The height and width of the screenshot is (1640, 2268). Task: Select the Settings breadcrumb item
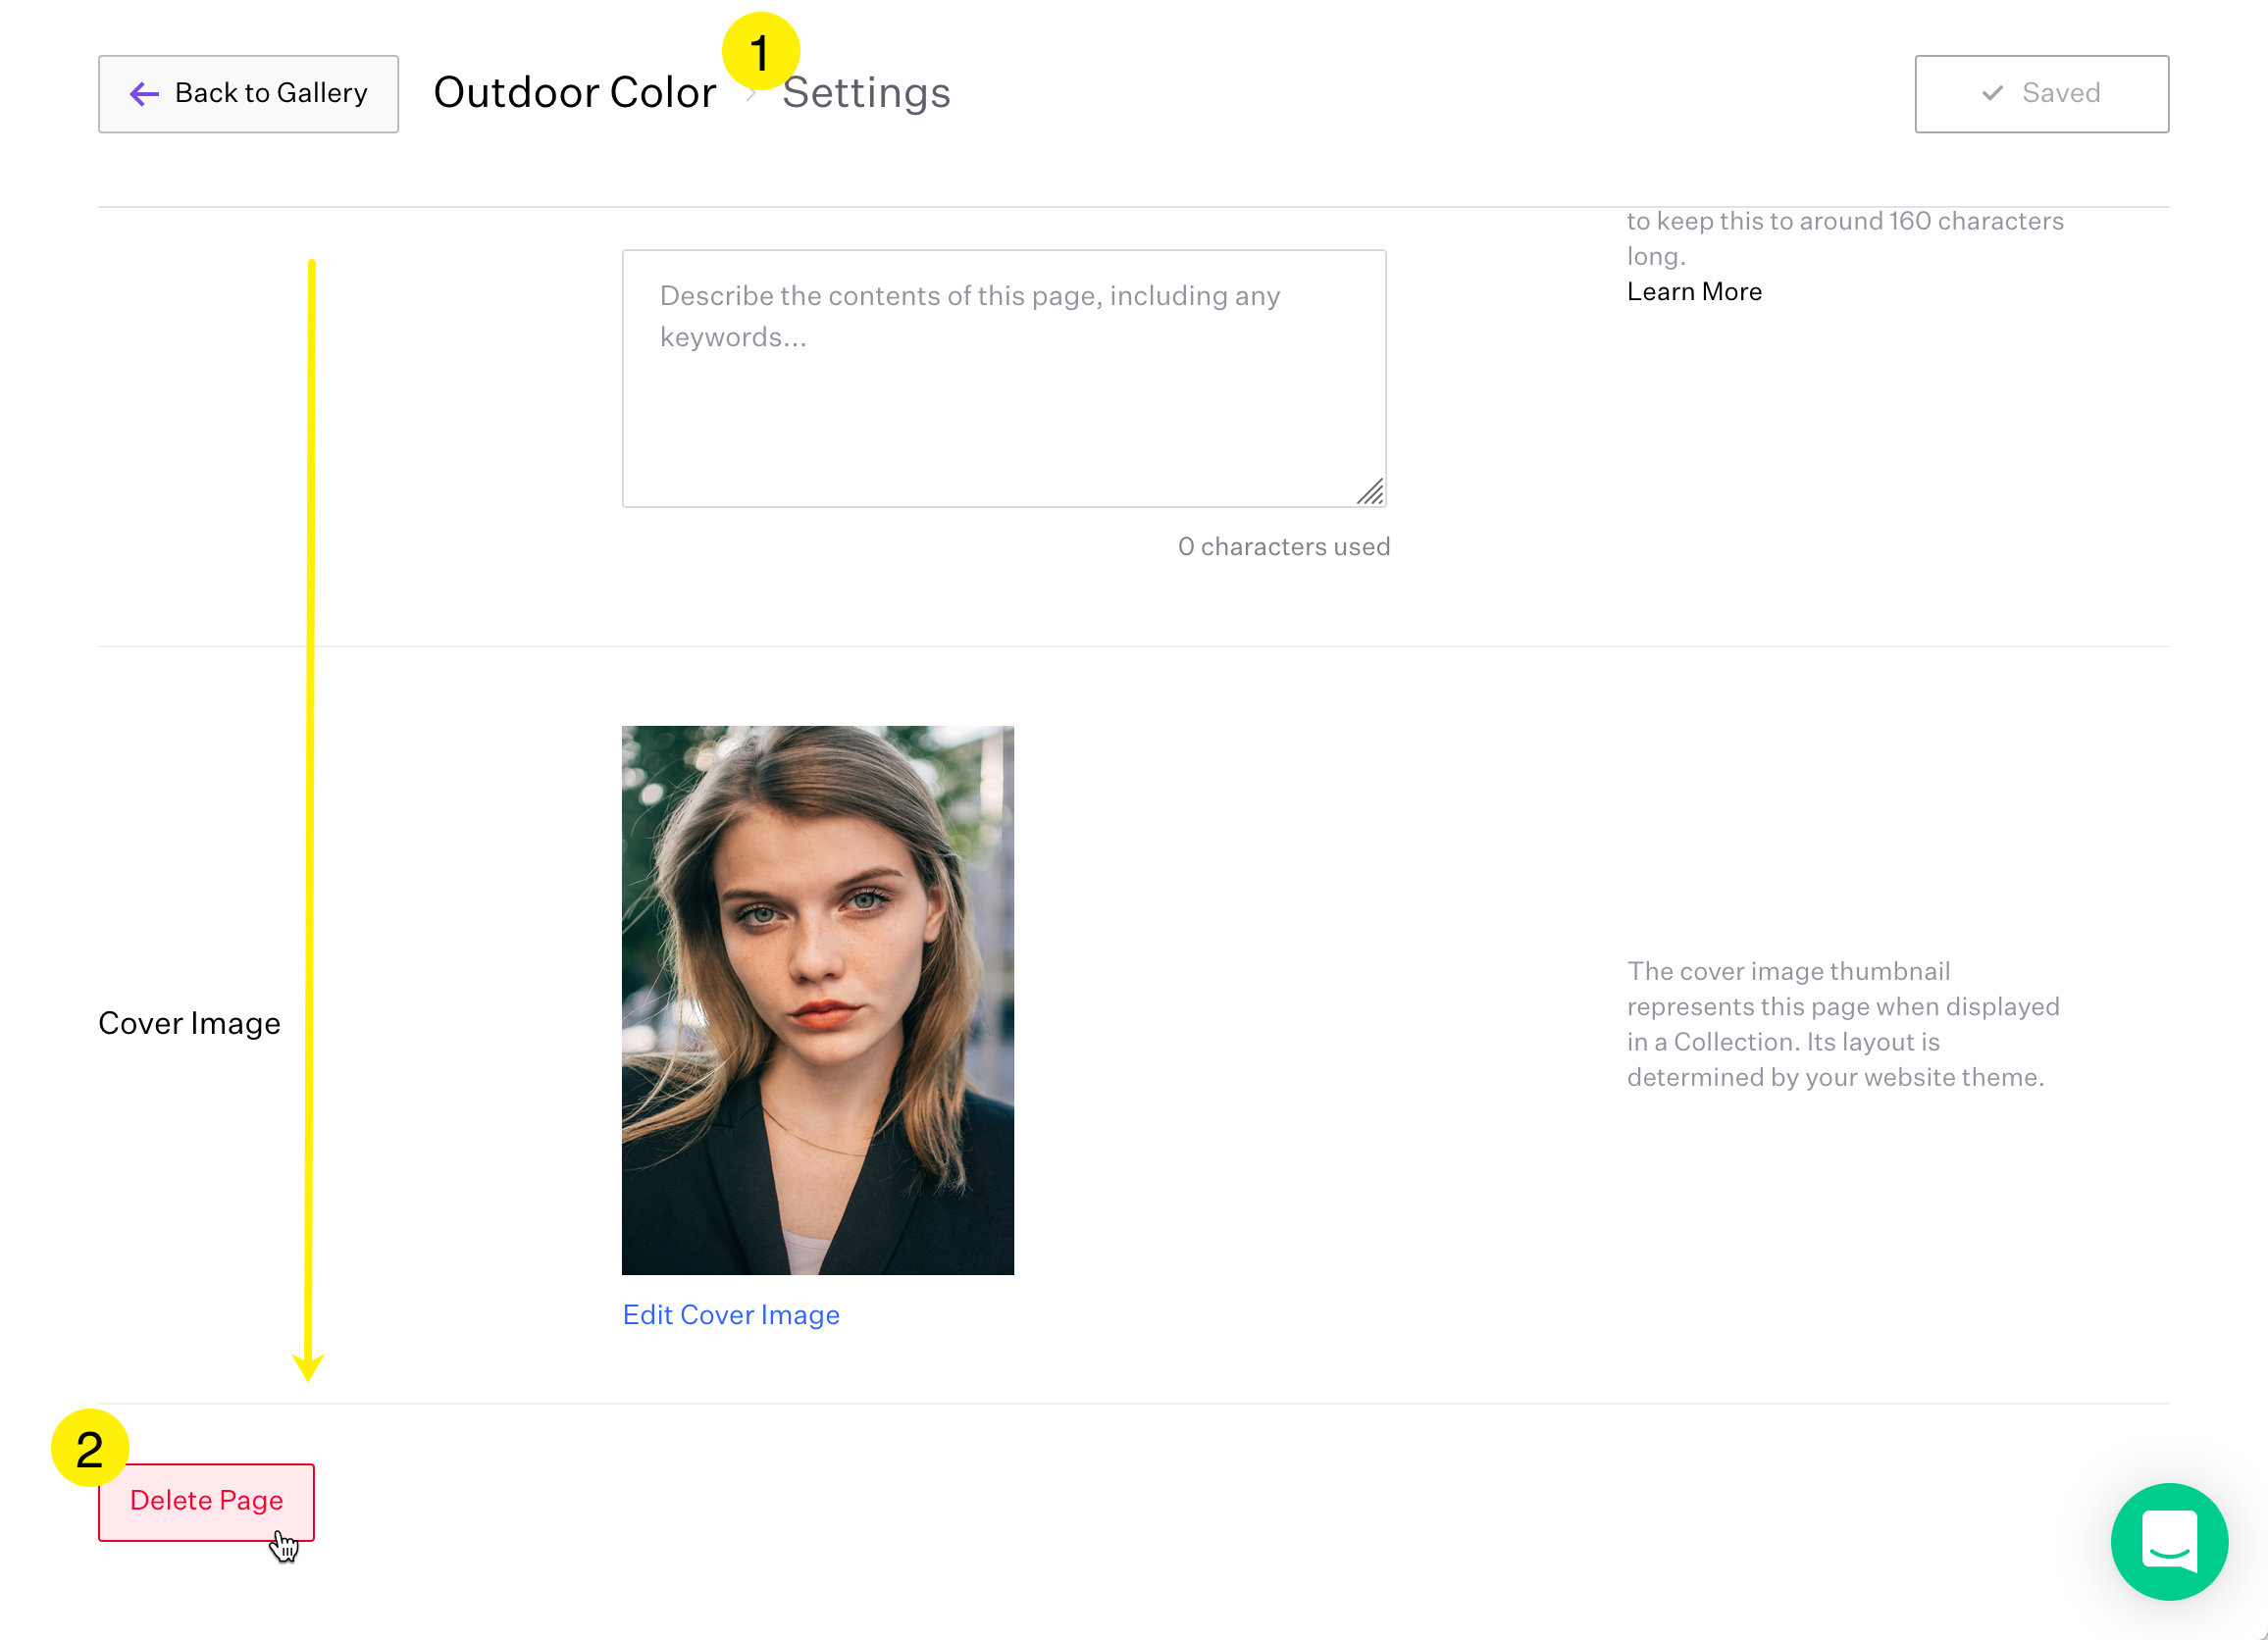pyautogui.click(x=866, y=93)
